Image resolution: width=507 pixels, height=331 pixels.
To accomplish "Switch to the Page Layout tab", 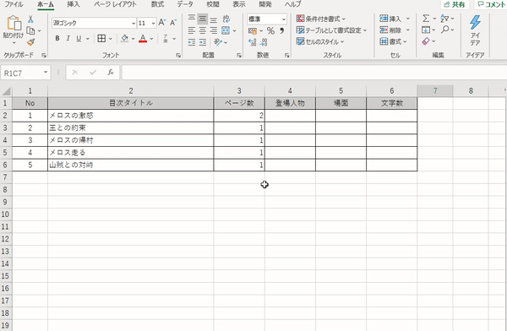I will click(115, 4).
